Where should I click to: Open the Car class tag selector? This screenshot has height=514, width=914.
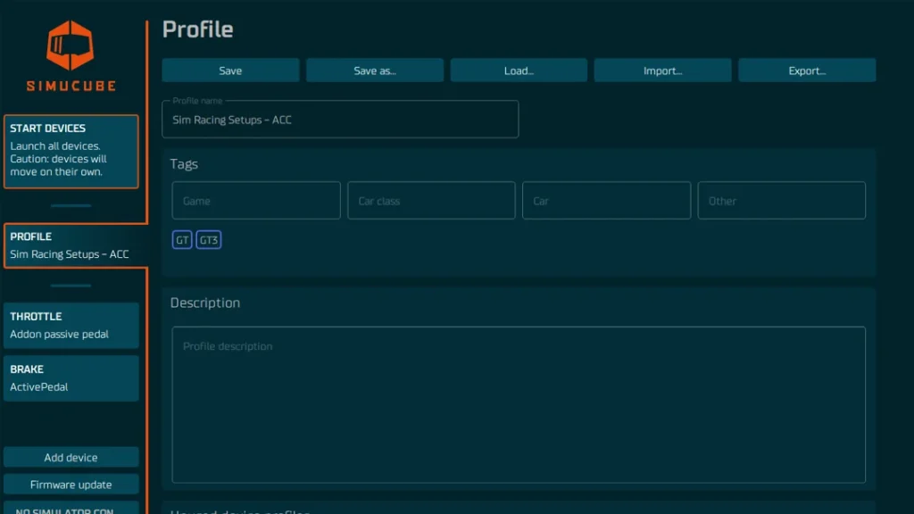point(431,200)
